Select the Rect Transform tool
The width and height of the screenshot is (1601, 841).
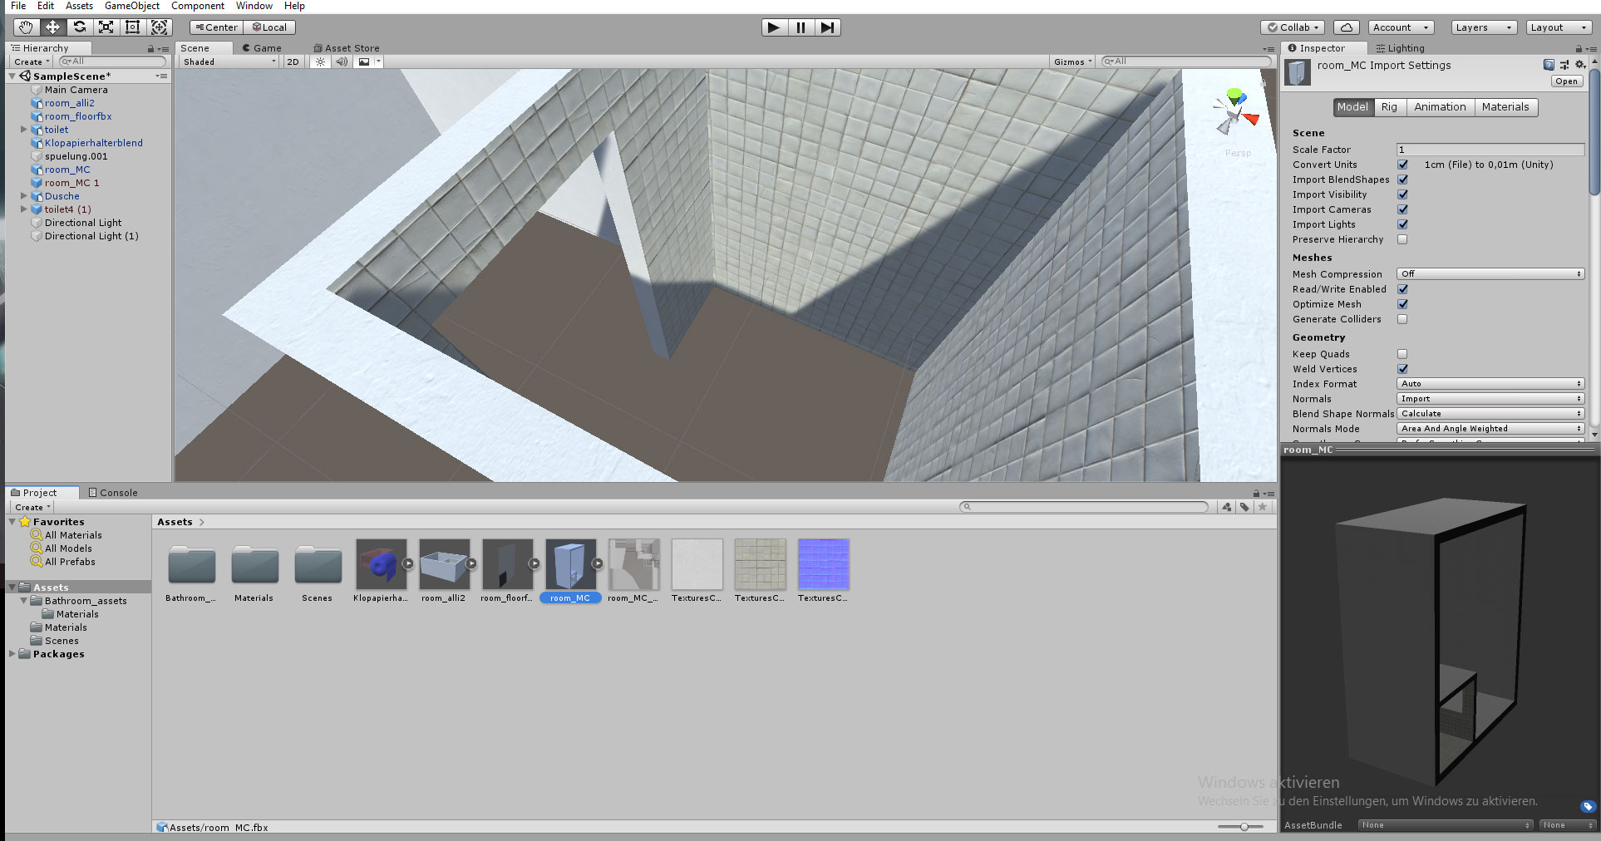[132, 27]
